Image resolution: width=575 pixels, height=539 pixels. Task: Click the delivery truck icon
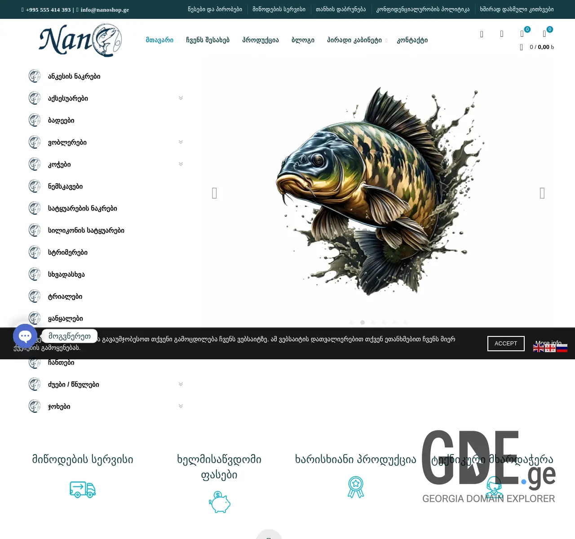(82, 490)
